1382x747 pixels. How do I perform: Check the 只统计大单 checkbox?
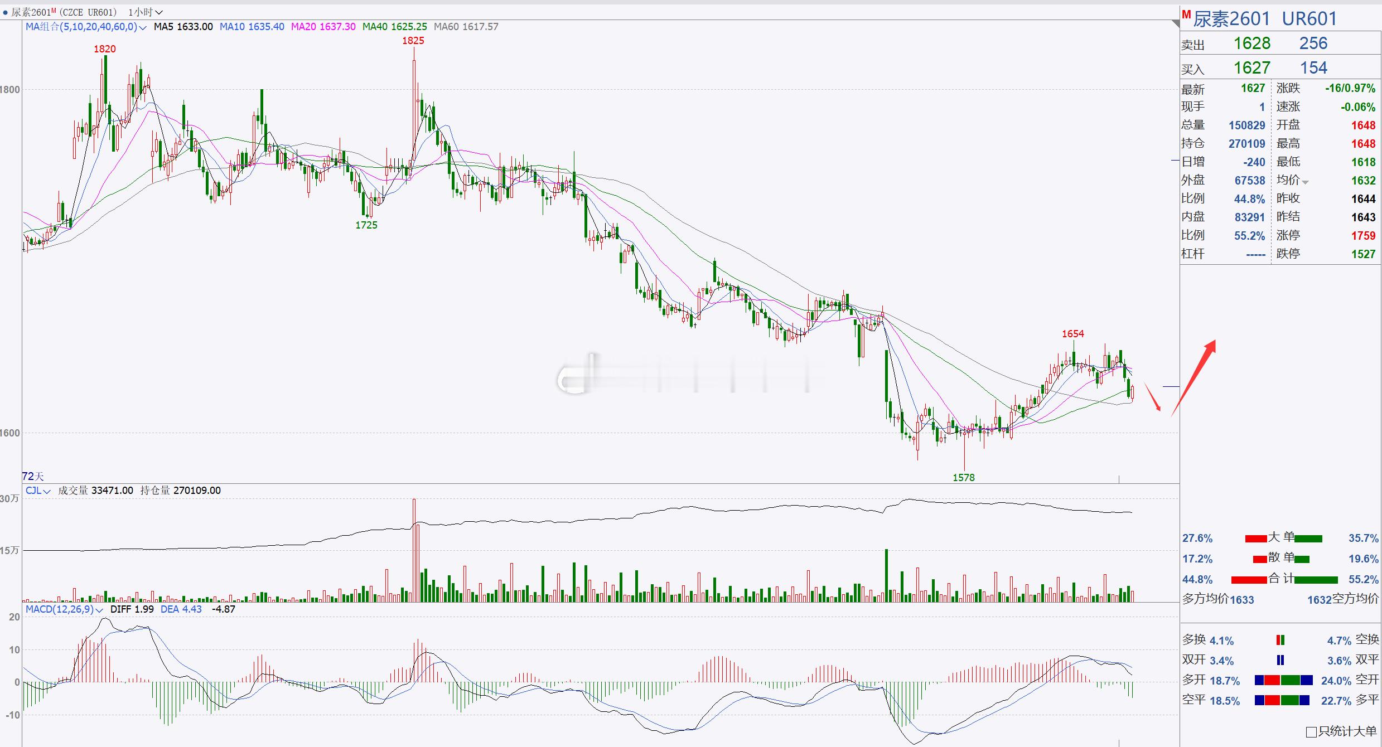[x=1311, y=732]
